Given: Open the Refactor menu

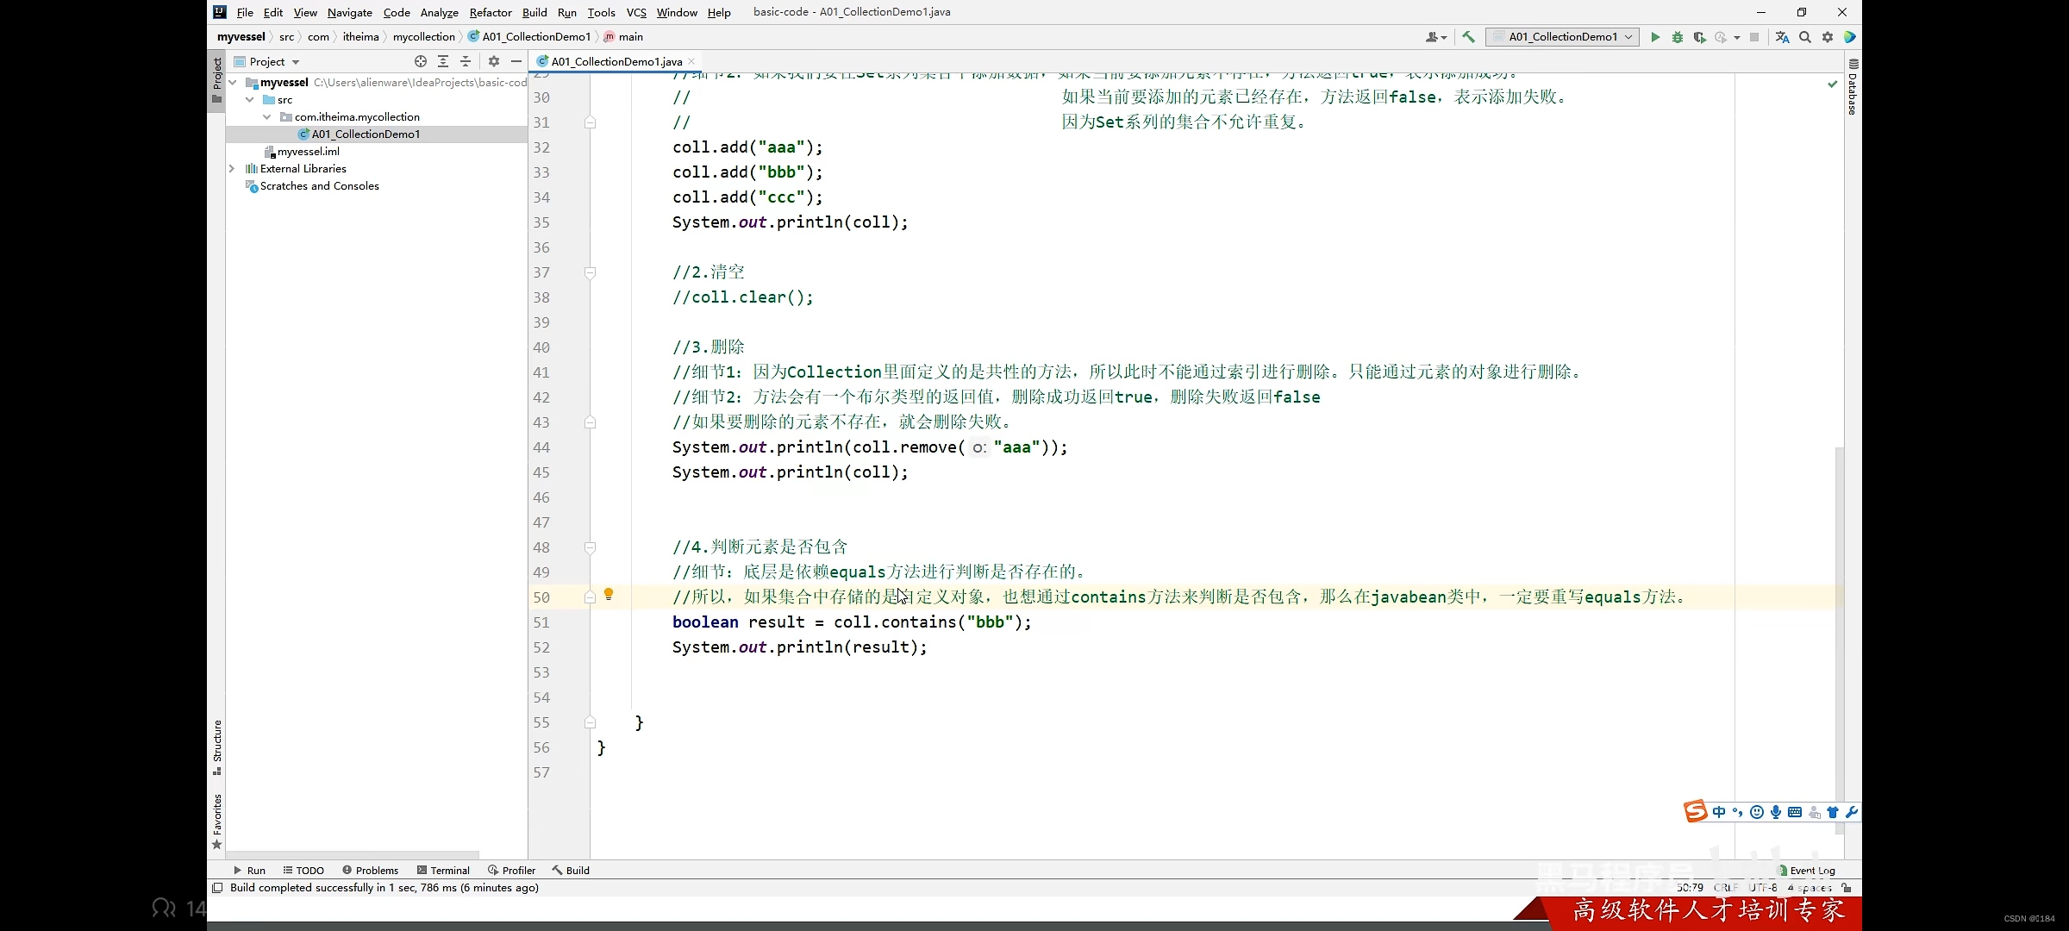Looking at the screenshot, I should click(490, 12).
